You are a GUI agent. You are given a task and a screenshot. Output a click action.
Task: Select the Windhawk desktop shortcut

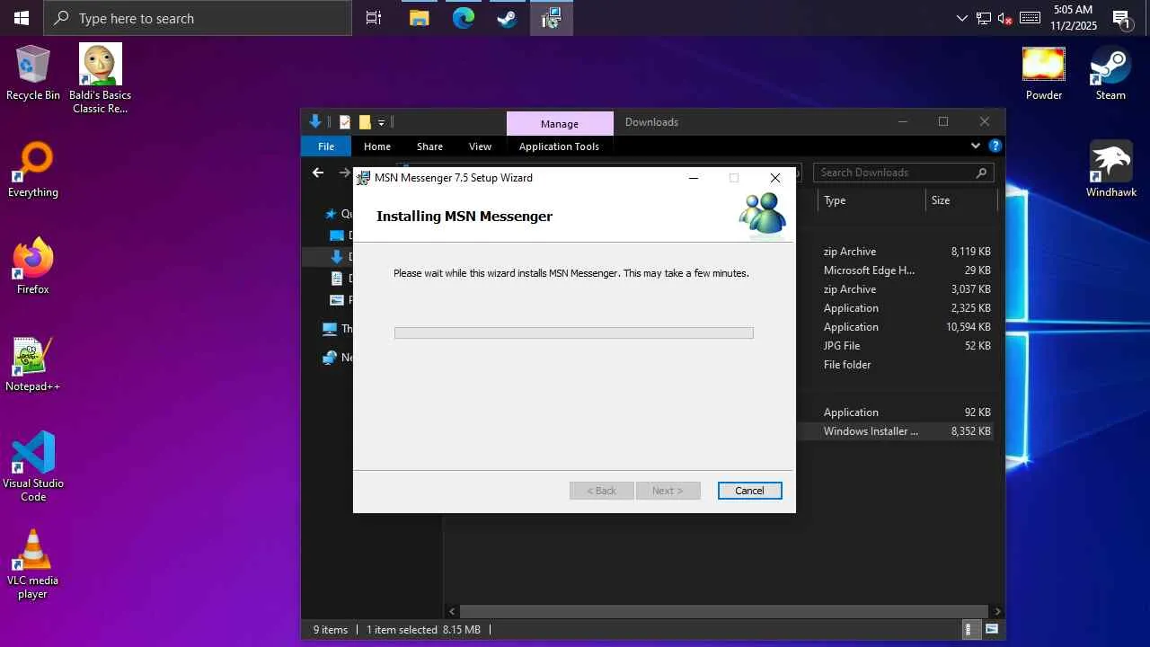click(1111, 171)
